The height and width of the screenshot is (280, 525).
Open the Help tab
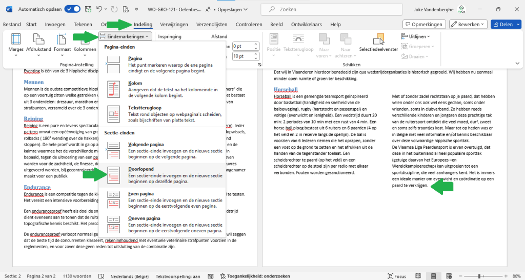pyautogui.click(x=335, y=25)
